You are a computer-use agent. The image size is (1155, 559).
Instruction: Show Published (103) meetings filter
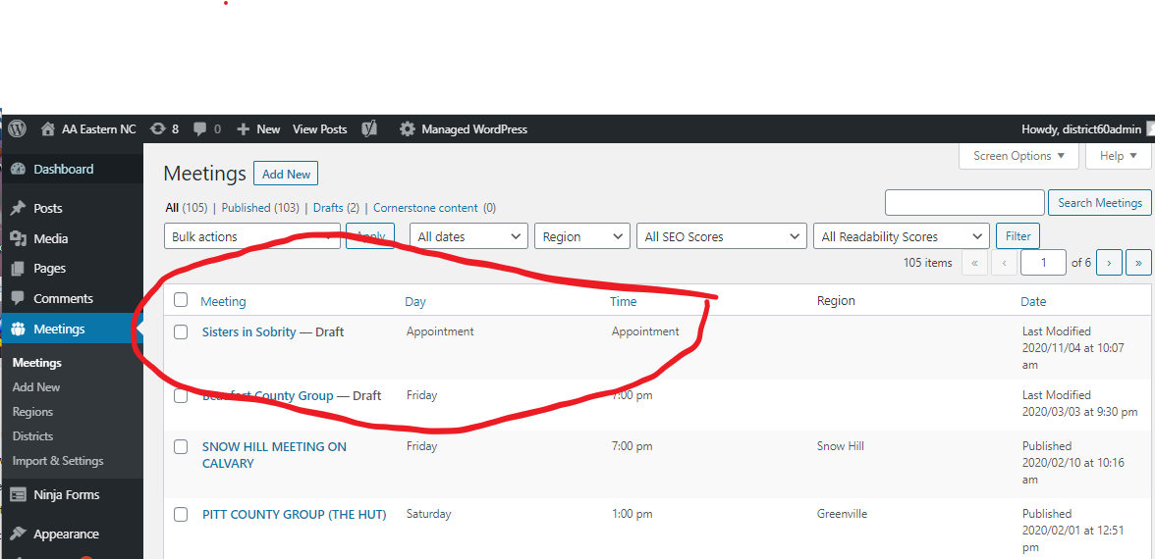click(x=260, y=208)
